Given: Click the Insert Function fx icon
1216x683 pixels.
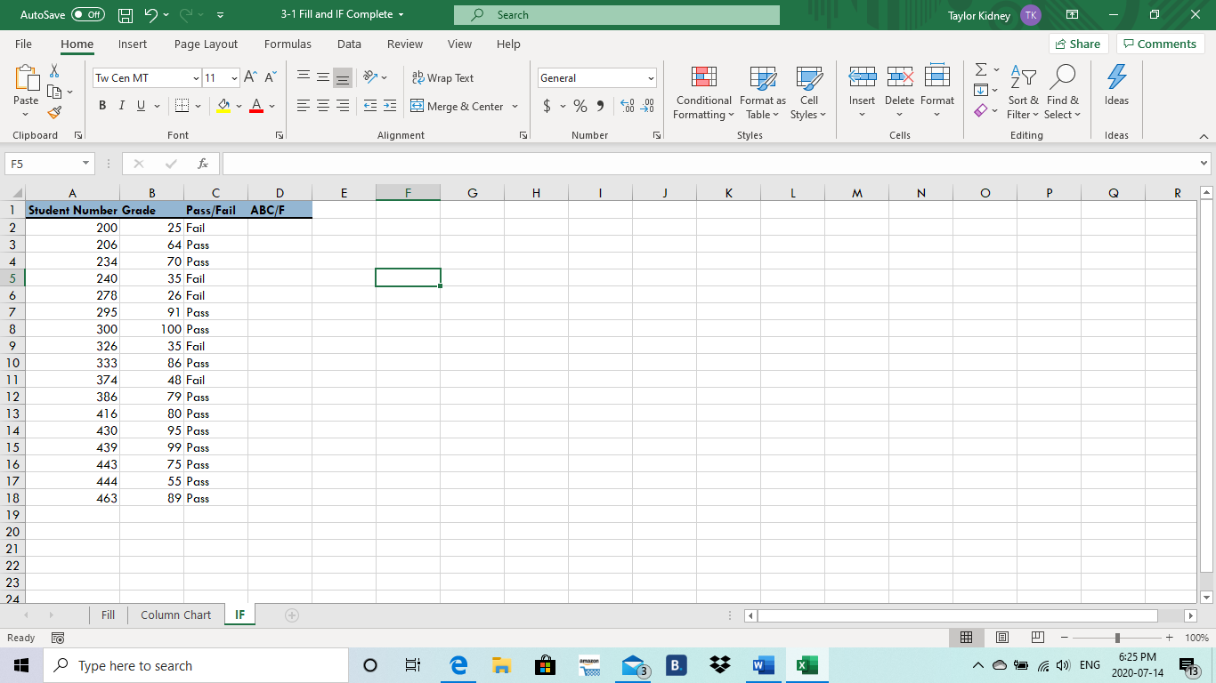Looking at the screenshot, I should pos(203,164).
